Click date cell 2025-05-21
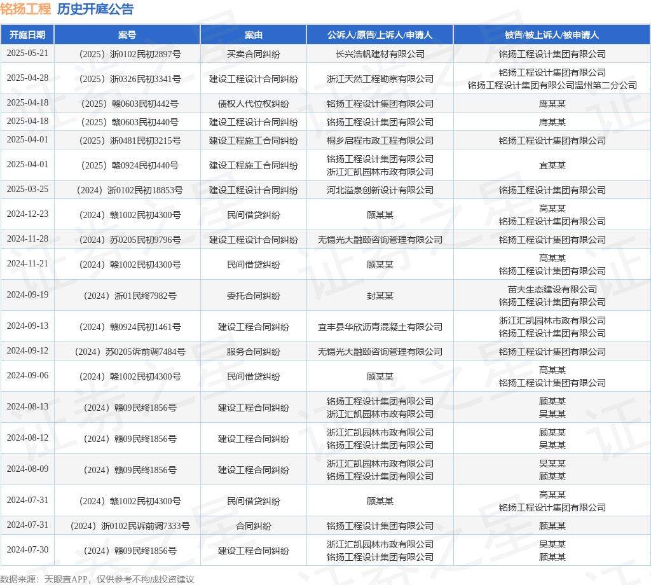 (27, 53)
